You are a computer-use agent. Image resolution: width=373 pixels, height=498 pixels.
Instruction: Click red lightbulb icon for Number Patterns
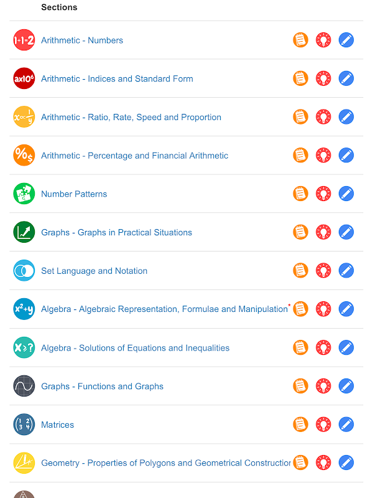[323, 194]
